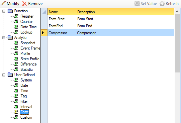Click the grid select-all corner cell
Screen dimensions: 181x123
tap(44, 12)
